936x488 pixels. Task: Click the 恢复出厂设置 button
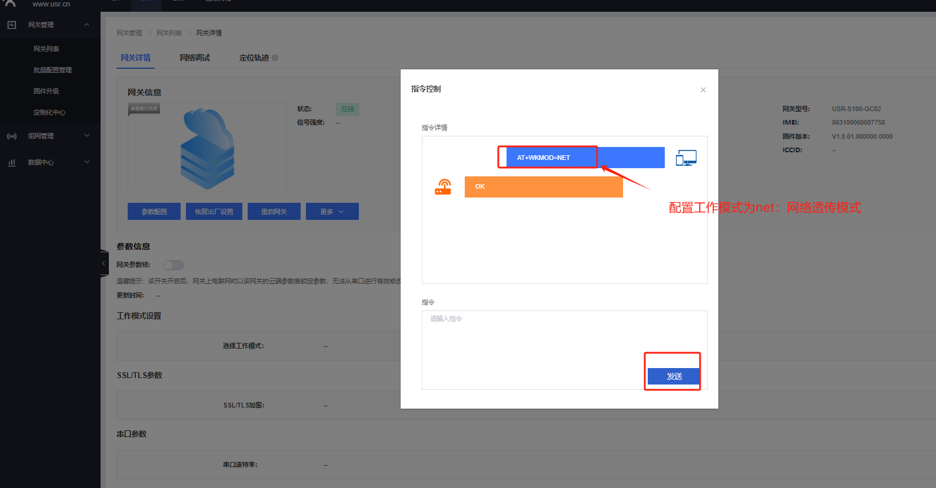click(214, 212)
